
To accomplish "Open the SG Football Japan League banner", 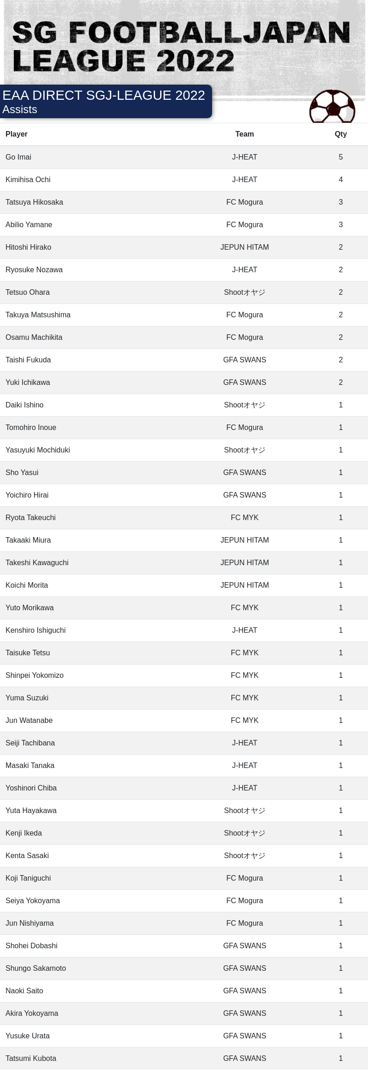I will (184, 50).
